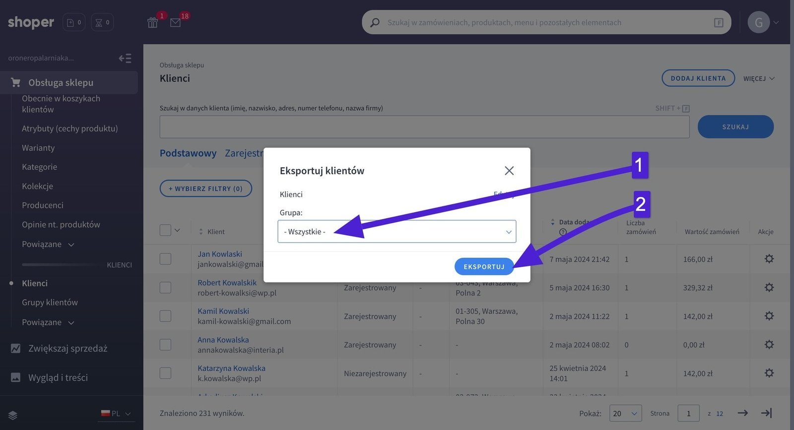Collapse the sidebar with the arrow icon
Screen dimensions: 794x430
click(125, 59)
